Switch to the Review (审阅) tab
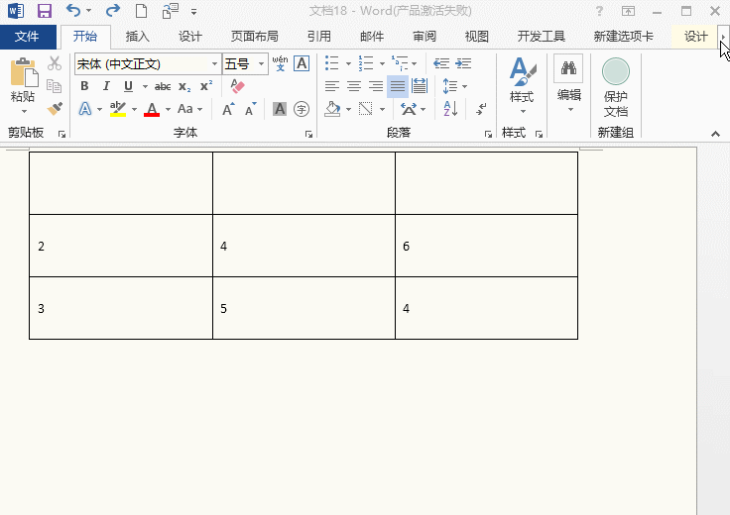 pyautogui.click(x=425, y=37)
